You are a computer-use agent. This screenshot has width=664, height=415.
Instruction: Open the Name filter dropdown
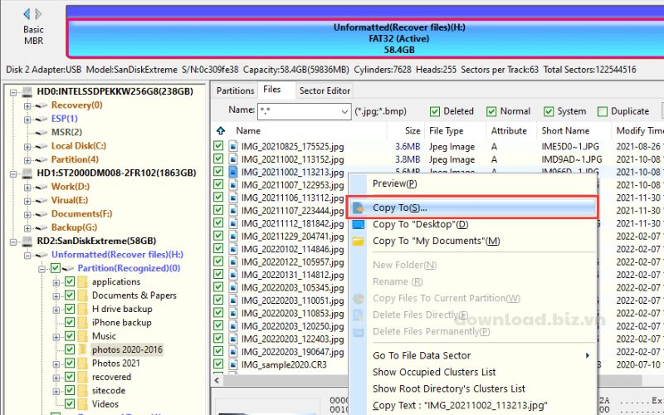coord(345,111)
